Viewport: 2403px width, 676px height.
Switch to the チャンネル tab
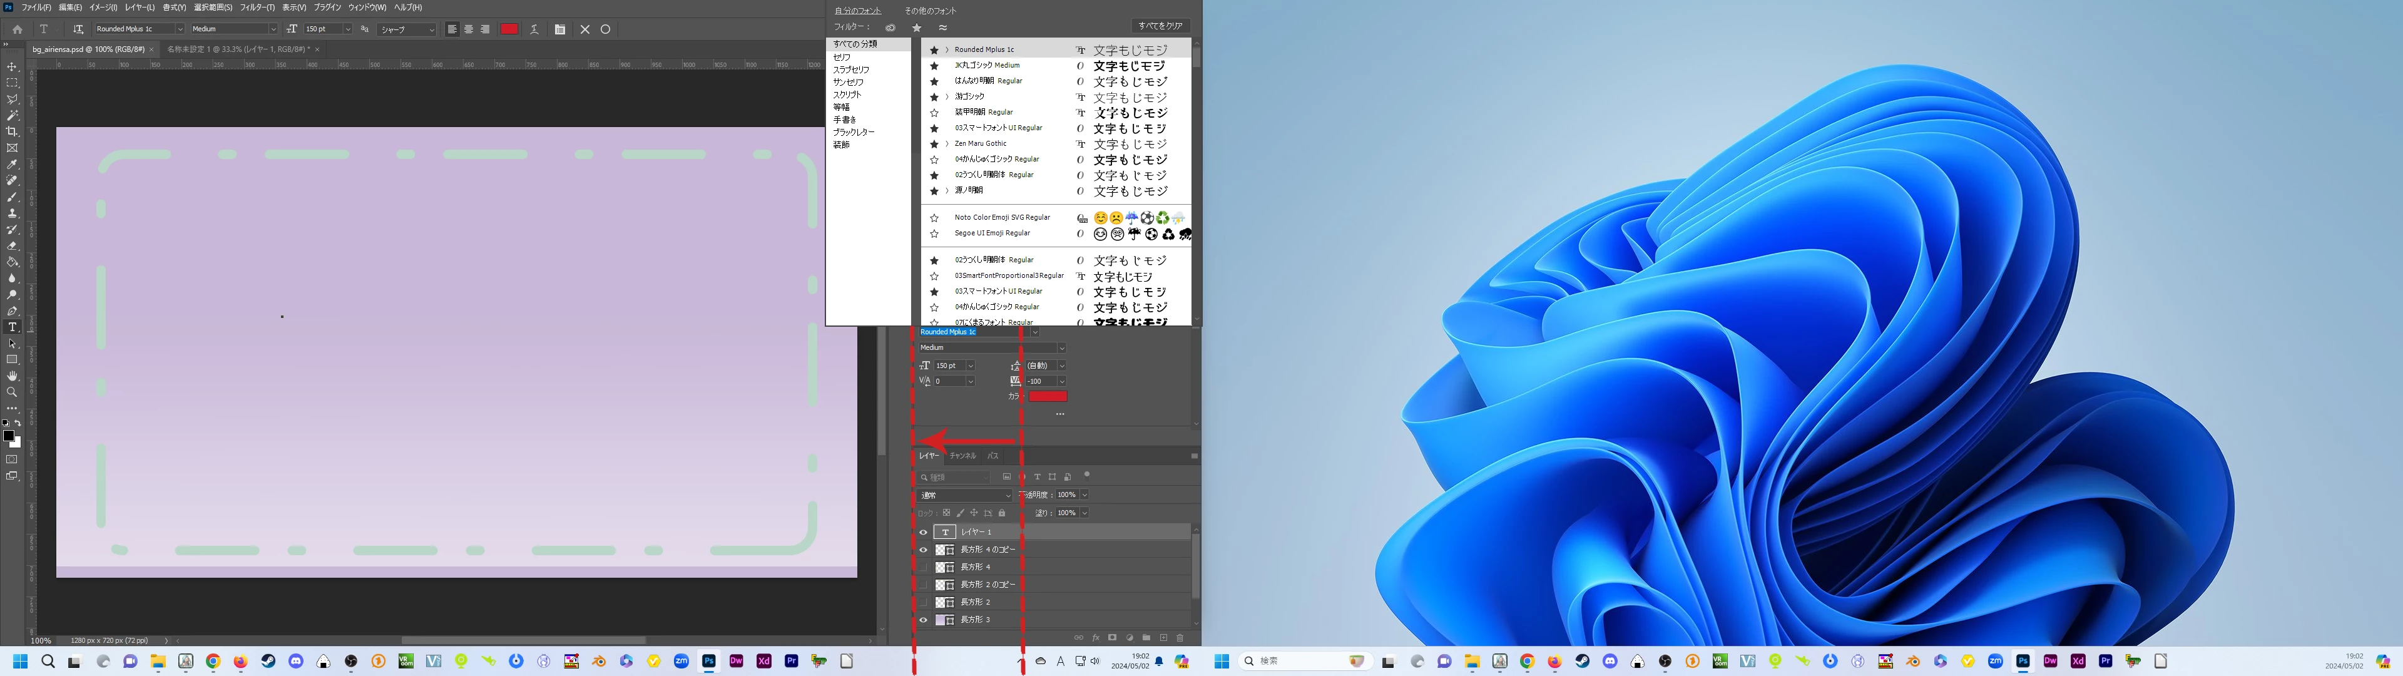(x=962, y=456)
